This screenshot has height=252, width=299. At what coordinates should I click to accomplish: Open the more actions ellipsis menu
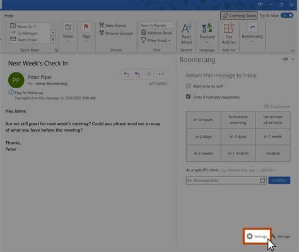click(x=161, y=74)
